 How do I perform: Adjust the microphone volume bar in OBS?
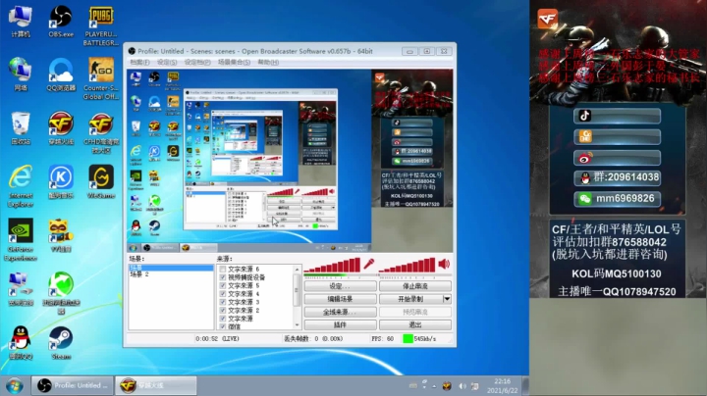coord(333,265)
